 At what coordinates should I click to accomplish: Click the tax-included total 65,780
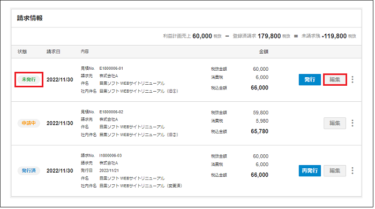click(x=259, y=131)
